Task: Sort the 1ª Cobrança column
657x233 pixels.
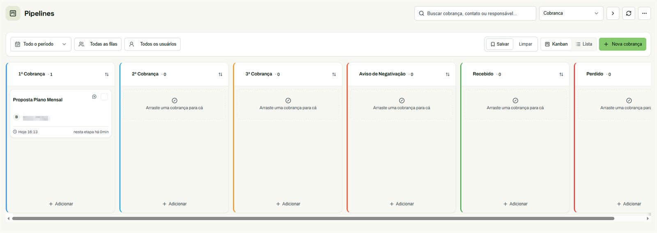Action: 107,74
